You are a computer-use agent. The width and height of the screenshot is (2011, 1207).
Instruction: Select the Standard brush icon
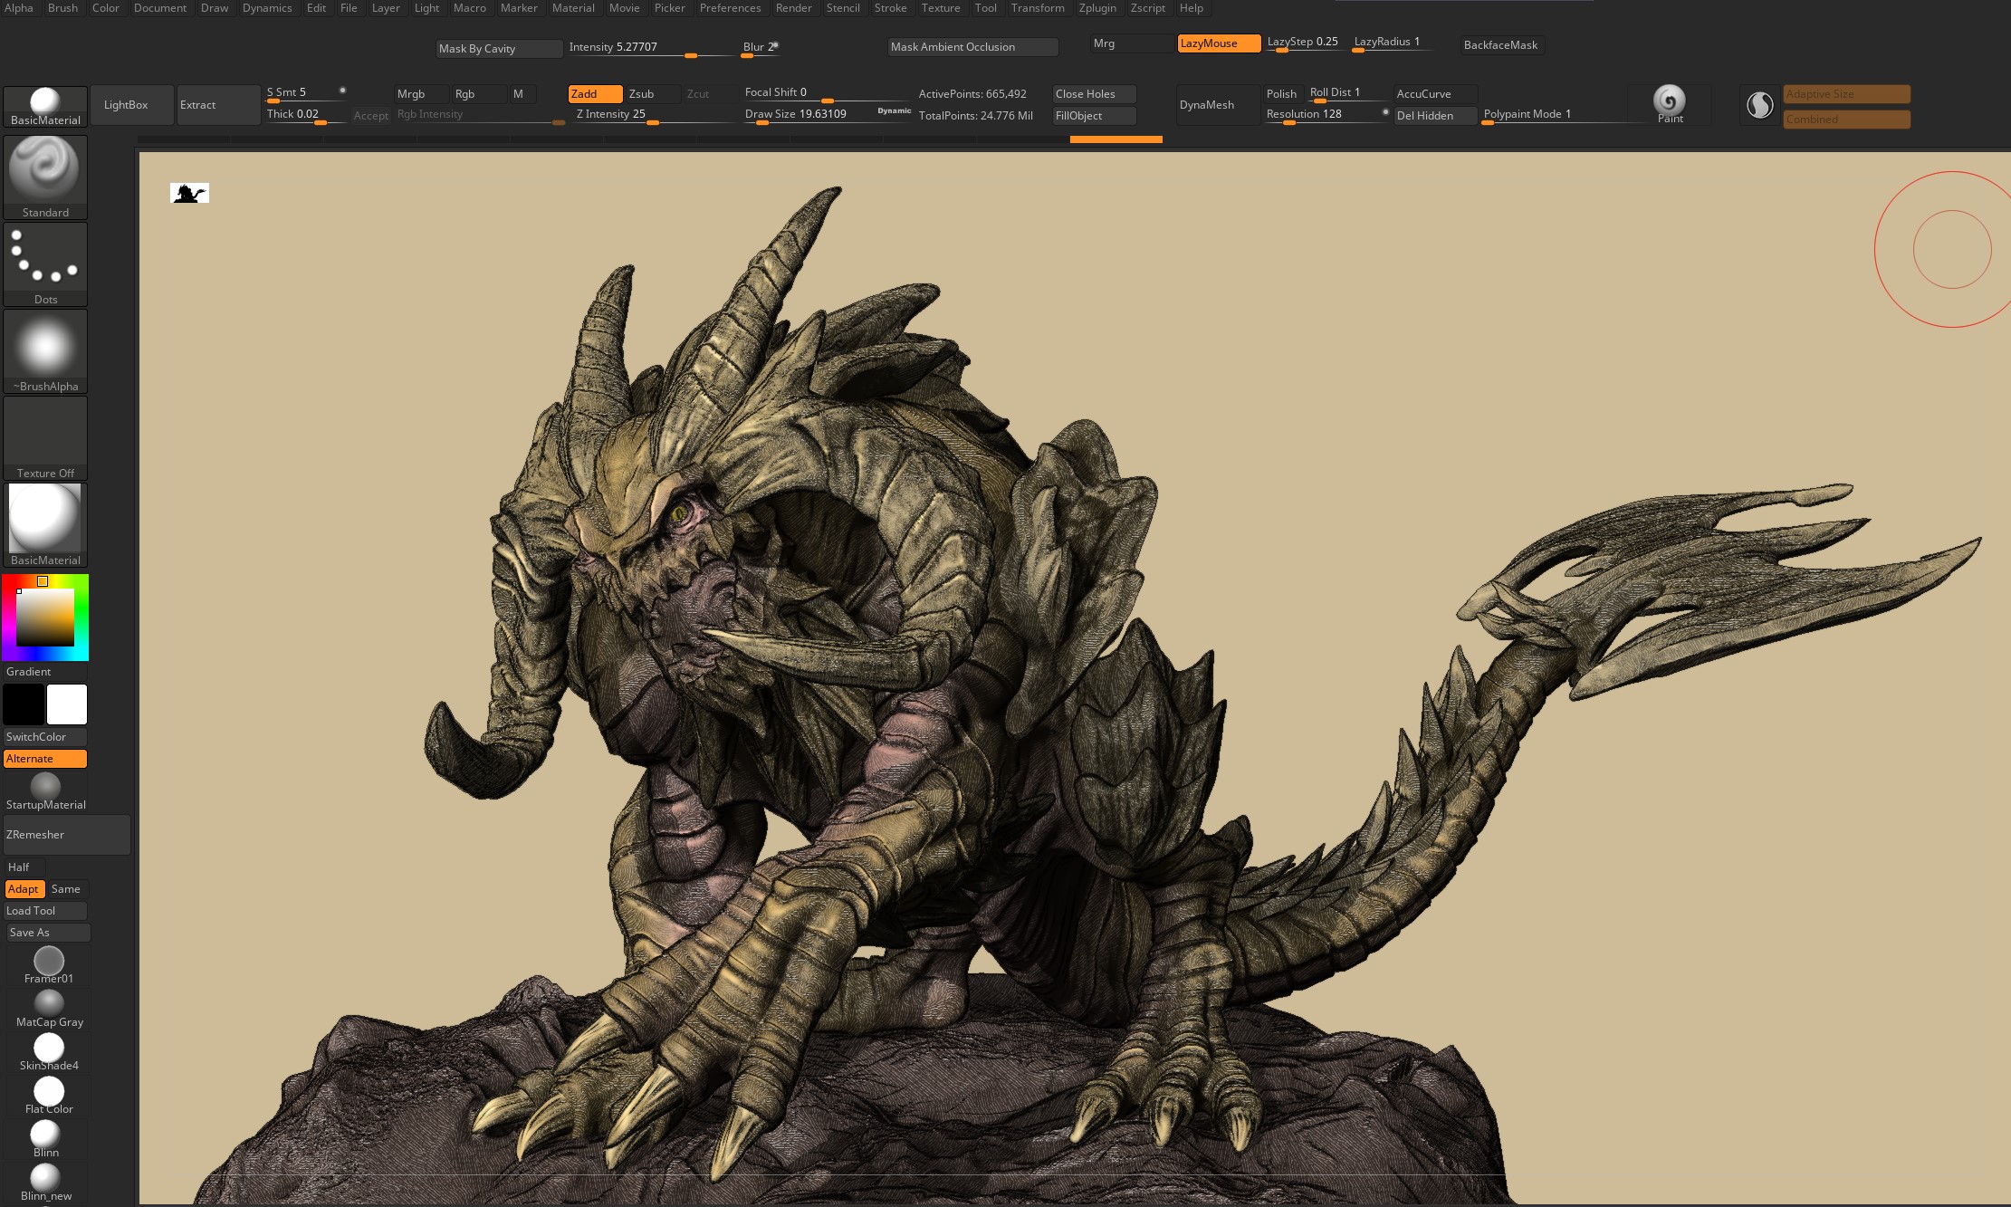coord(45,177)
